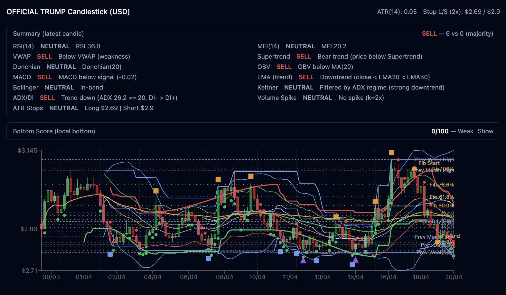The image size is (506, 295).
Task: Click the 10/04 date axis label
Action: tap(257, 277)
